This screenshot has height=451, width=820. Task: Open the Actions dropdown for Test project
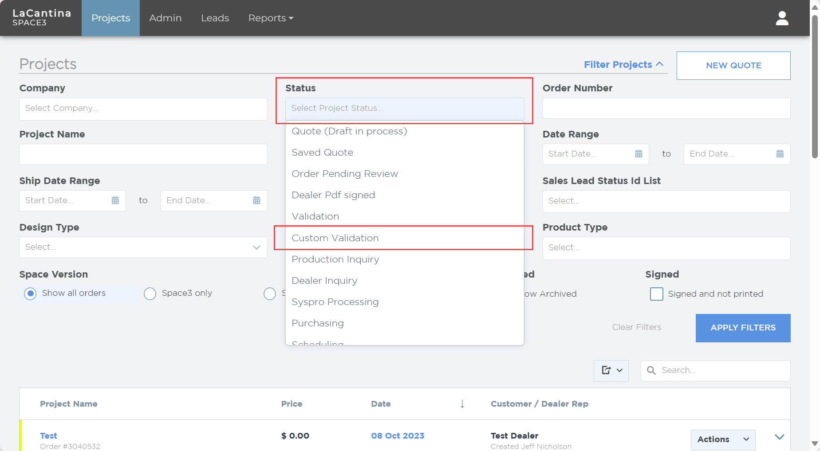(x=723, y=439)
